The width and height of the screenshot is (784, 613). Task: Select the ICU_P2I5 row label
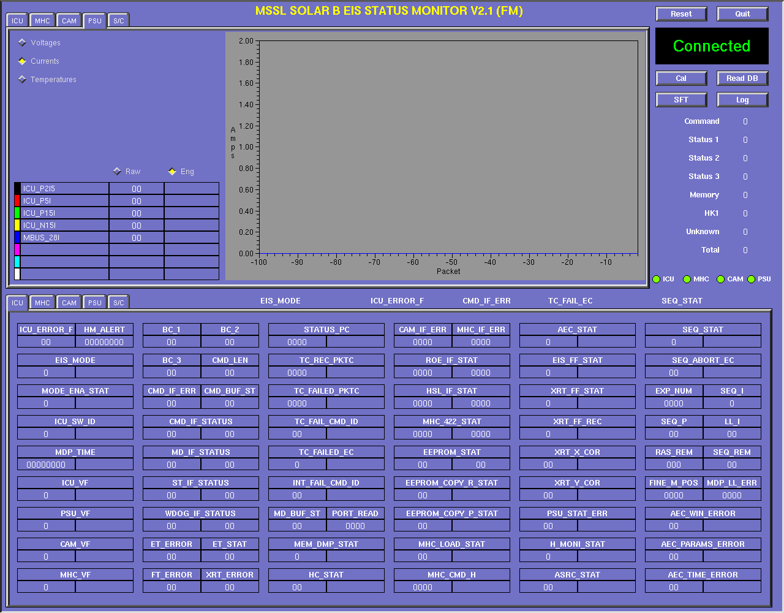click(x=65, y=189)
